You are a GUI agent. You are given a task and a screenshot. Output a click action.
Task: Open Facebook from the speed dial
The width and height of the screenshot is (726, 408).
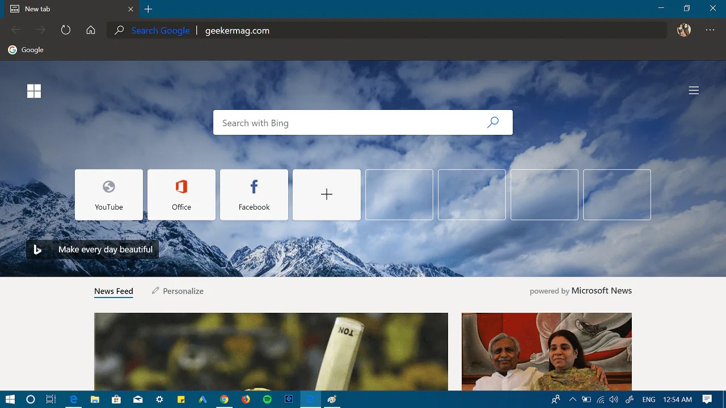point(254,194)
